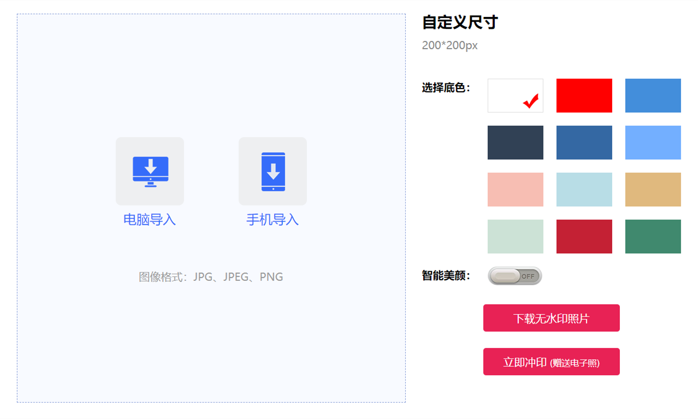Viewport: 698px width, 419px height.
Task: Select the white background color
Action: (515, 95)
